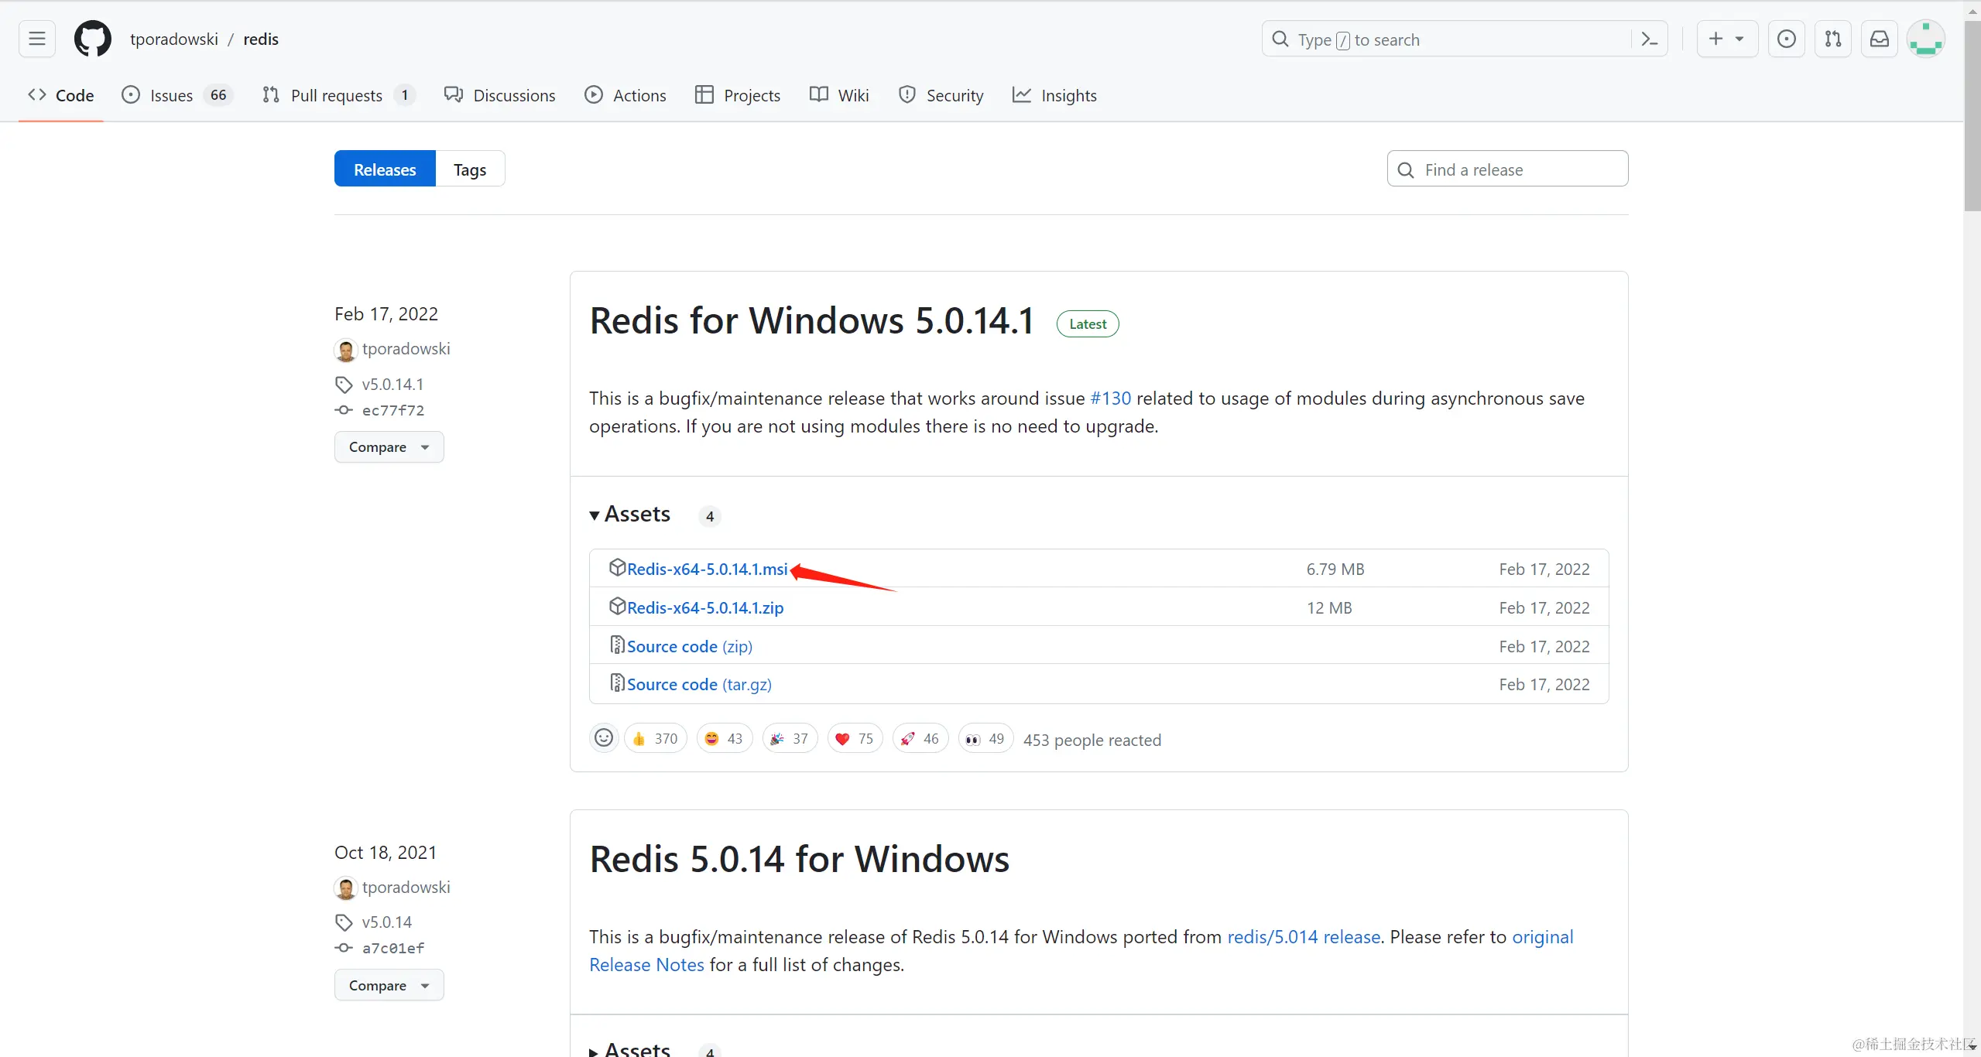The image size is (1981, 1057).
Task: Open issue #130 link
Action: click(x=1110, y=399)
